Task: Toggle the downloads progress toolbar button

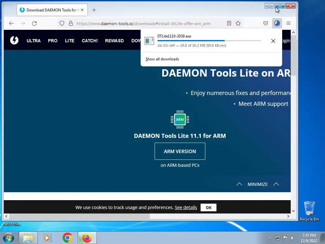Action: (x=277, y=23)
